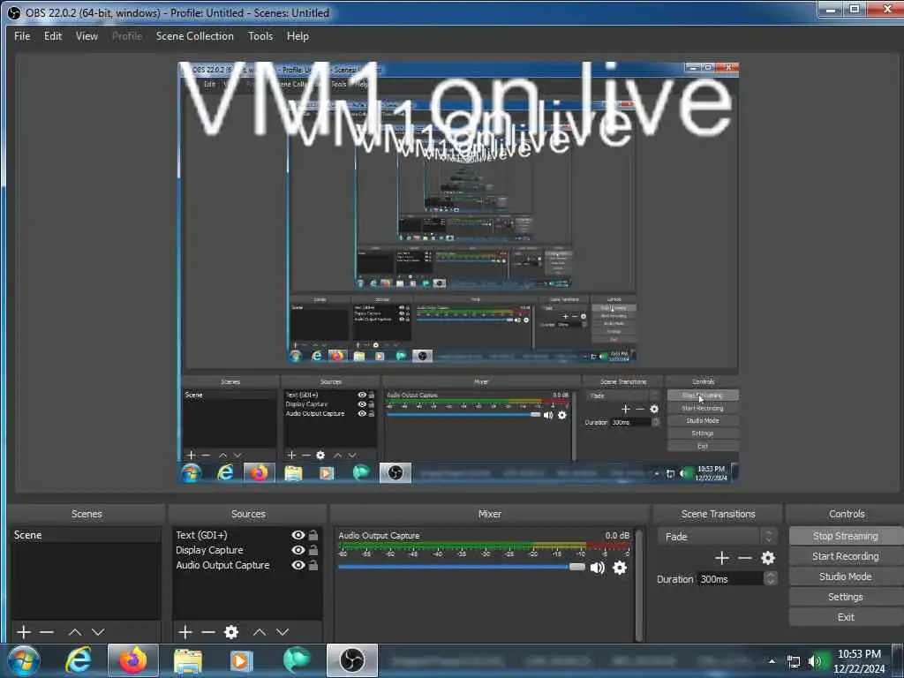Screen dimensions: 904x678
Task: Open the Tools menu
Action: pos(260,35)
